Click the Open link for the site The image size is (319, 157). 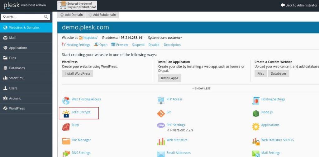coord(103,45)
